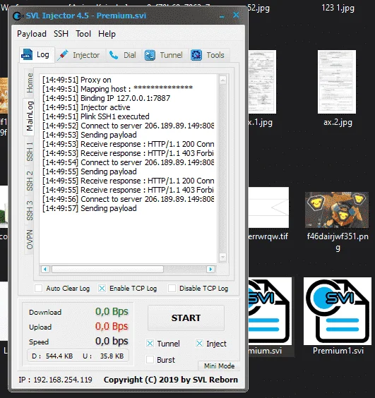
Task: Enable the Burst checkbox
Action: 150,360
